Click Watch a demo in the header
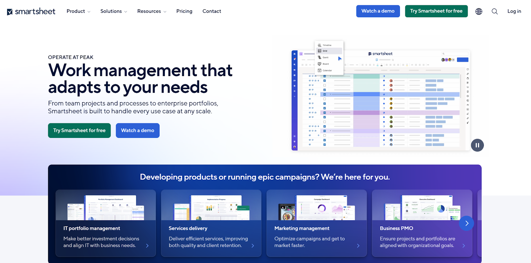The width and height of the screenshot is (531, 263). tap(378, 11)
